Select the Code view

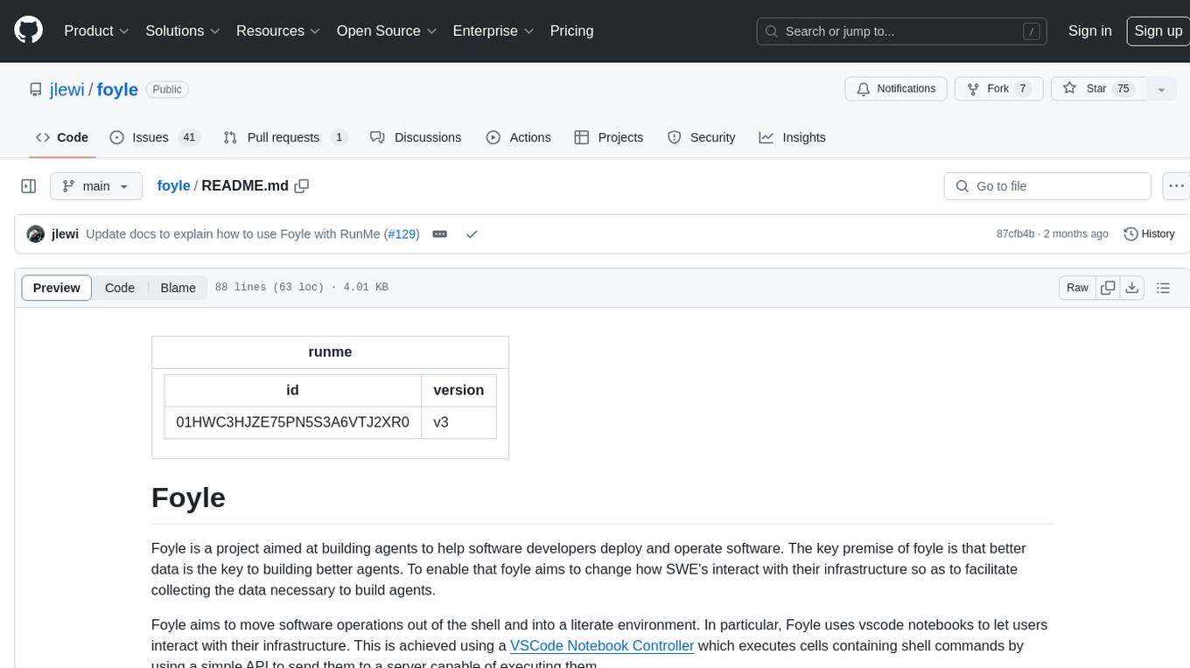click(120, 288)
